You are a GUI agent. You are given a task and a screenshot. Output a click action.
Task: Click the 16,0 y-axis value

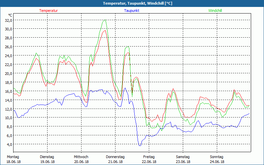[x=9, y=91]
